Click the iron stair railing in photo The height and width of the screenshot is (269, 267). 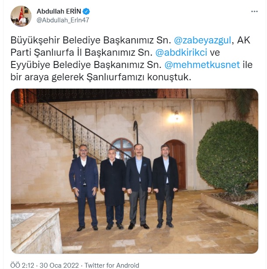pyautogui.click(x=72, y=127)
